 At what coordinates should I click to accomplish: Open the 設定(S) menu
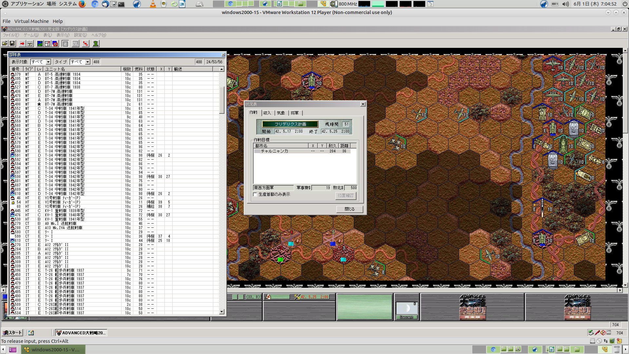click(80, 35)
